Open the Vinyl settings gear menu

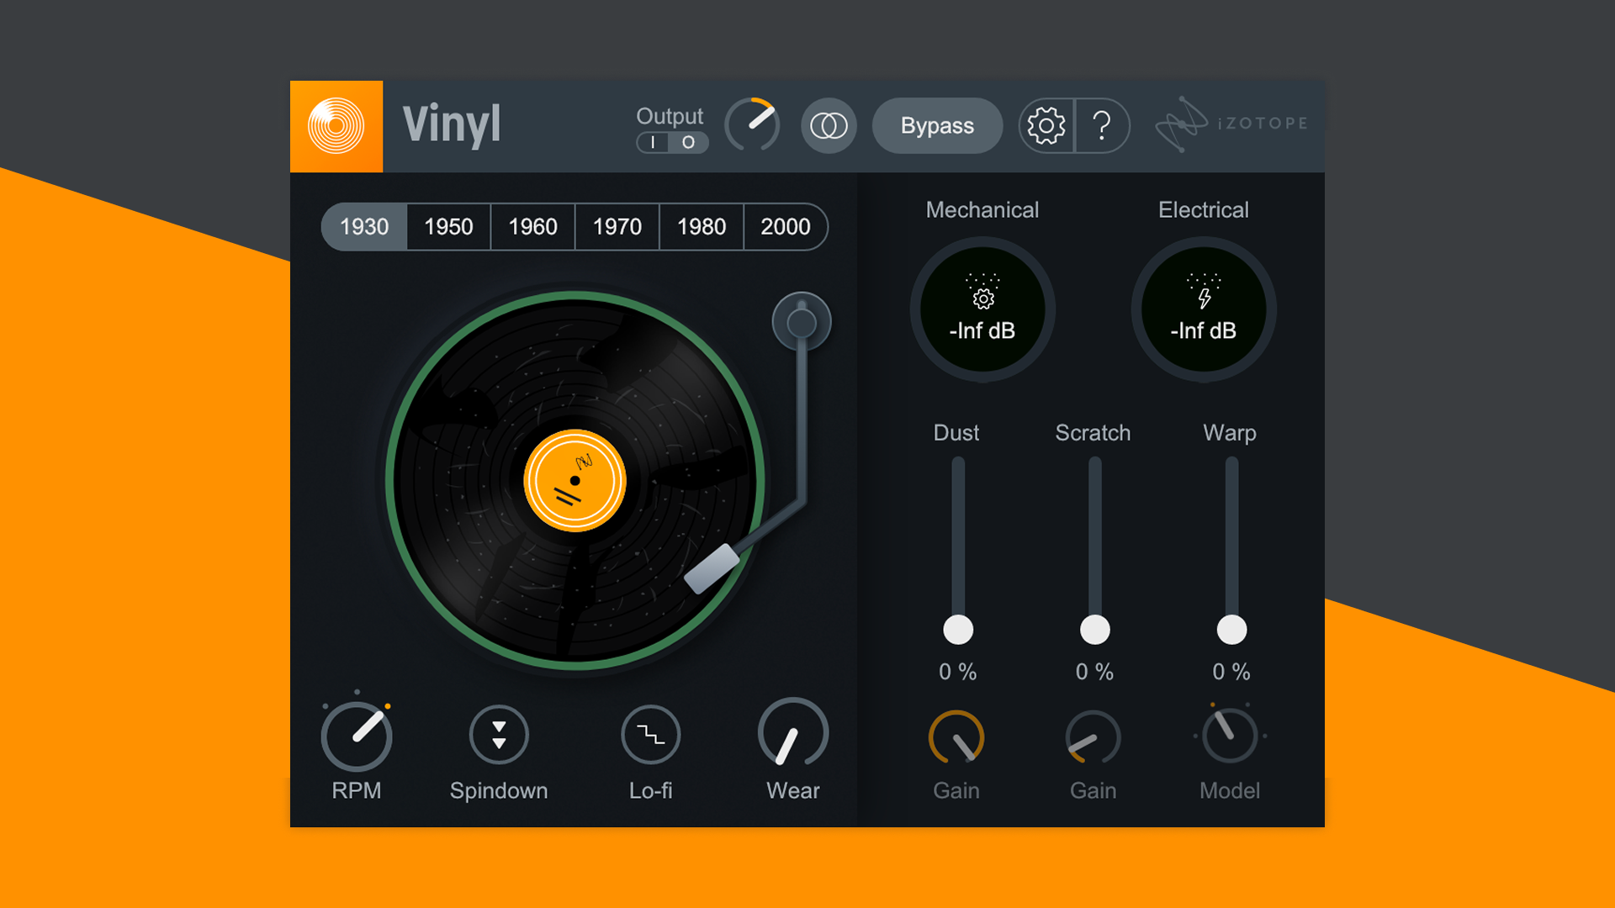1046,125
